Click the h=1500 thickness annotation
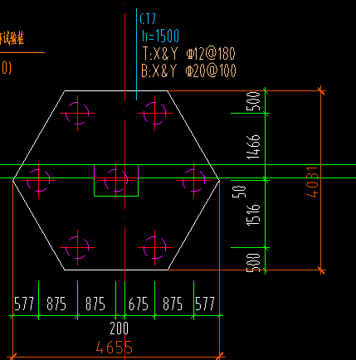The width and height of the screenshot is (356, 360). point(160,36)
